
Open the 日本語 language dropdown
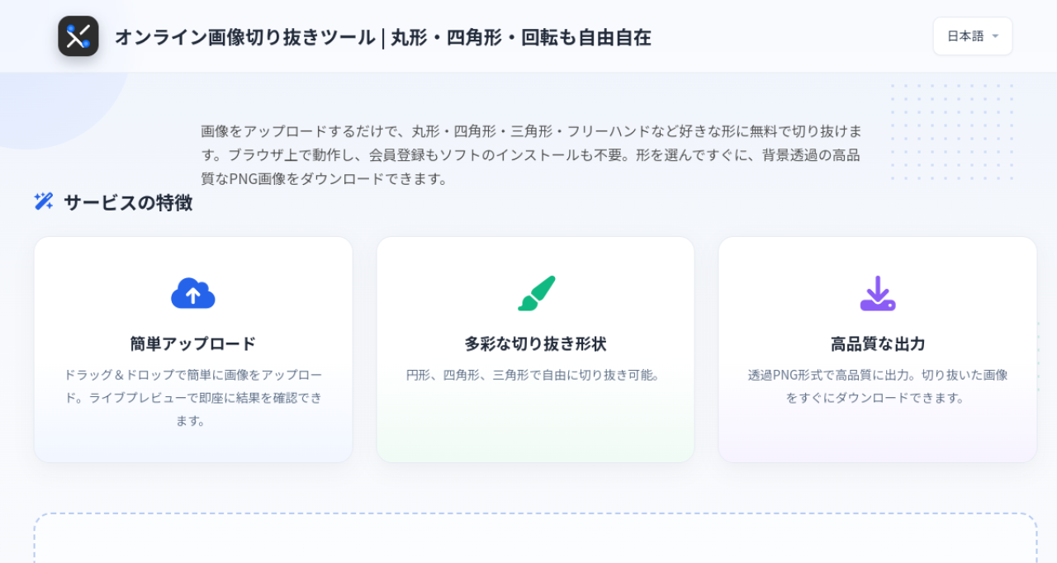(973, 36)
